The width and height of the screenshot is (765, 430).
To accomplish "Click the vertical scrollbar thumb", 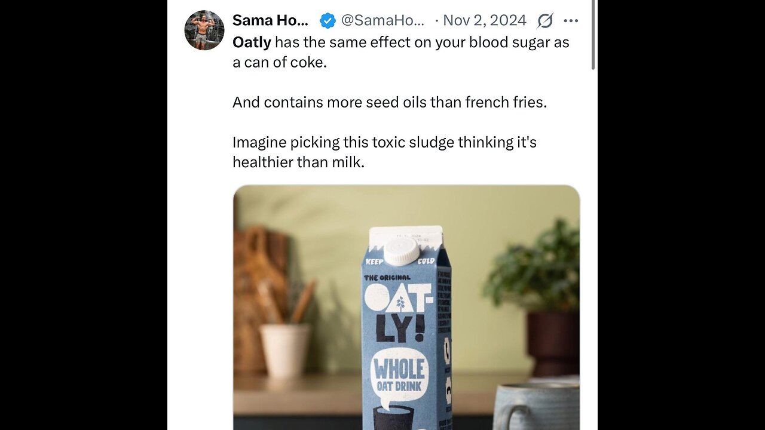I will click(593, 36).
